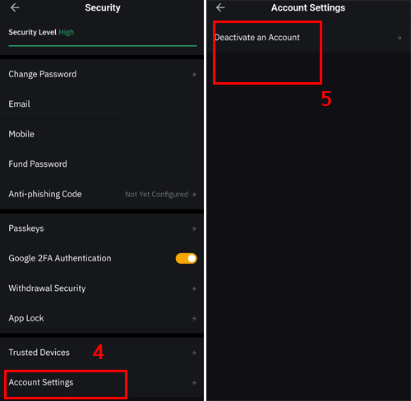Open Account Settings entry
This screenshot has height=401, width=411.
102,382
